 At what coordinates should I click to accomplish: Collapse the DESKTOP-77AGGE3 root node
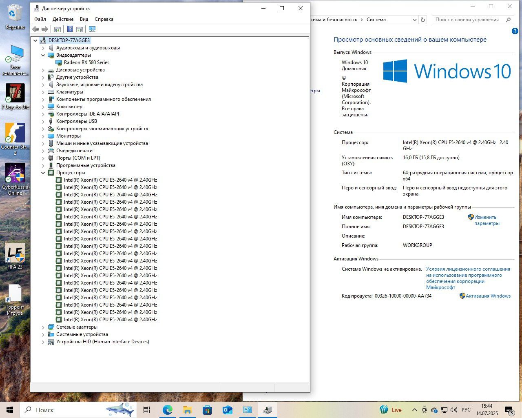pos(35,40)
